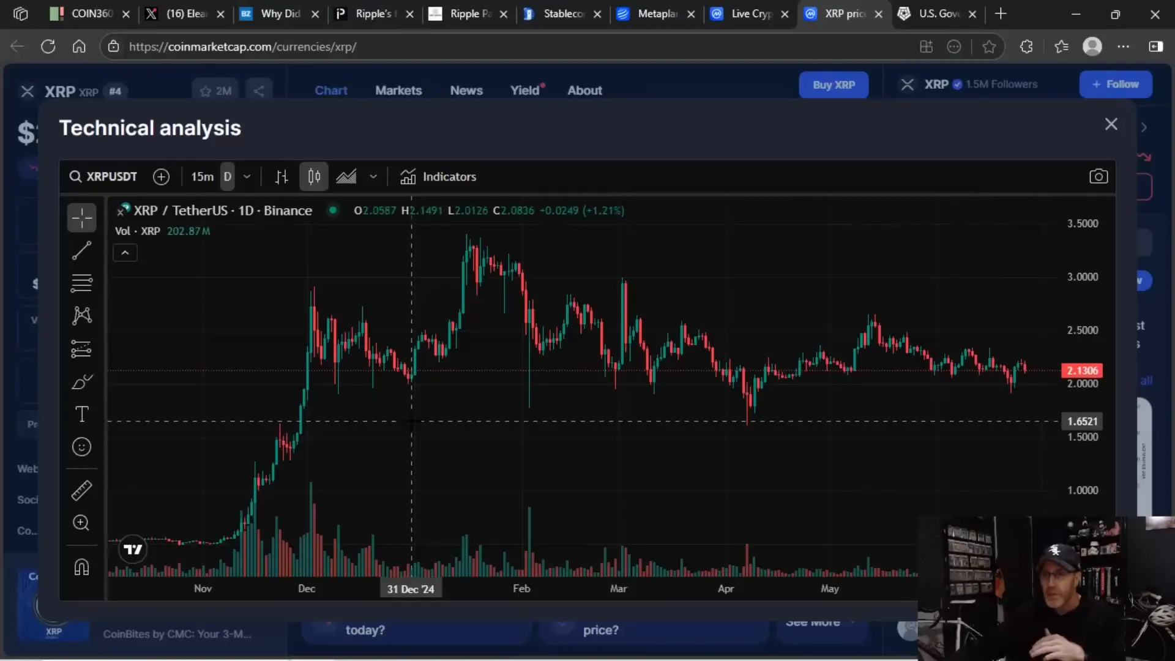Click the Vol XRP indicator label
The height and width of the screenshot is (661, 1175).
138,231
